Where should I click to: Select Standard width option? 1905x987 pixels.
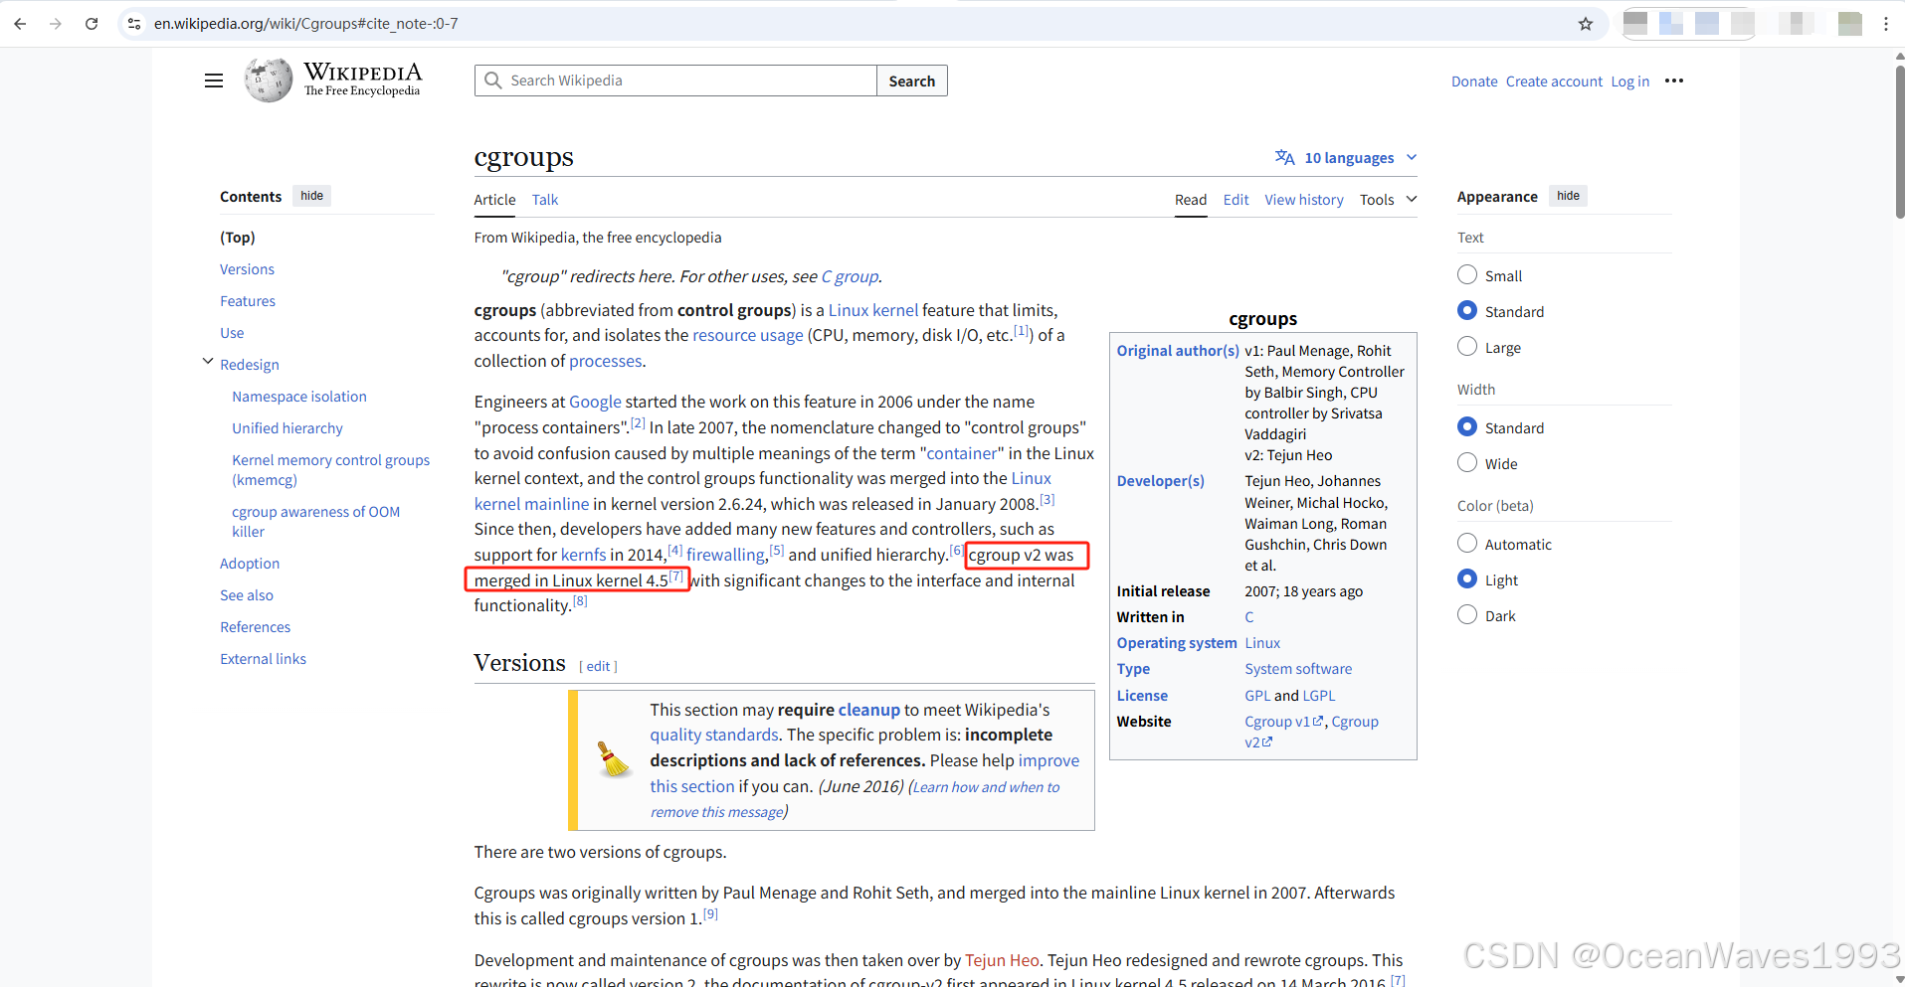(1467, 426)
